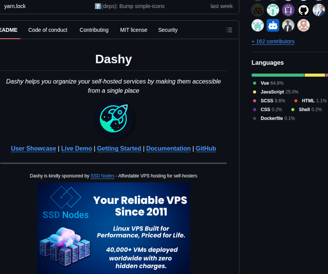Screen dimensions: 328x274
Task: Visit the GitHub link in README
Action: pos(206,148)
